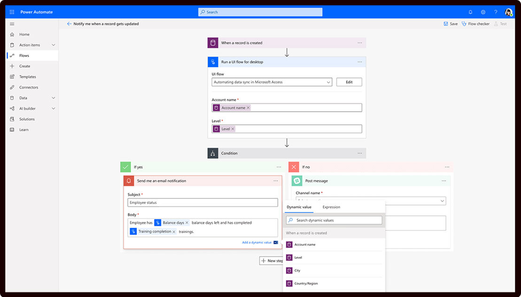Click the Learn book icon in sidebar

[x=12, y=130]
